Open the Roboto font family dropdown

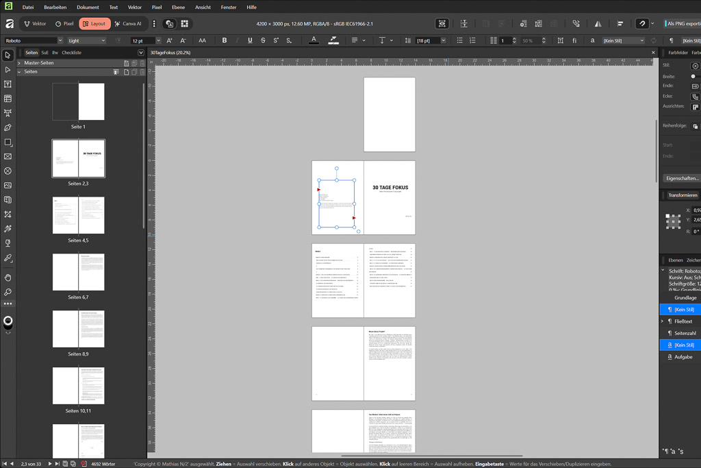60,40
